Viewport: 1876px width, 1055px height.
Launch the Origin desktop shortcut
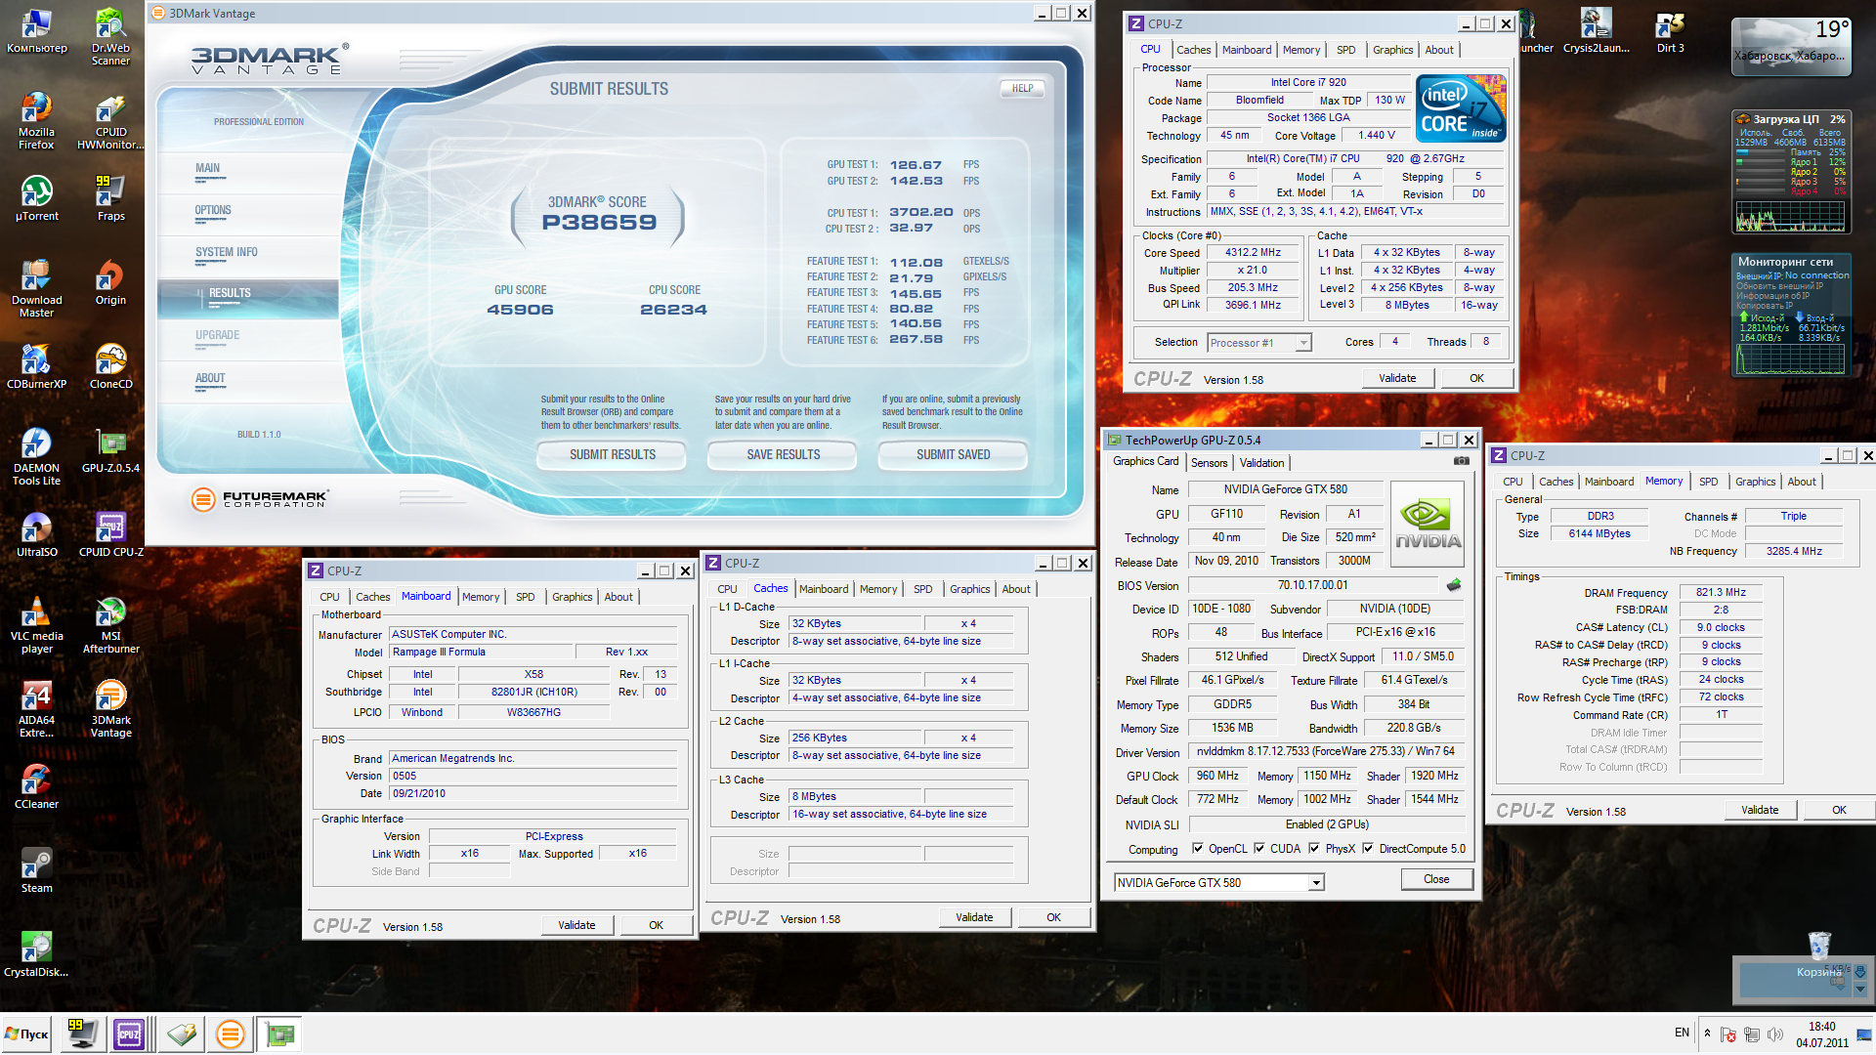pos(110,282)
